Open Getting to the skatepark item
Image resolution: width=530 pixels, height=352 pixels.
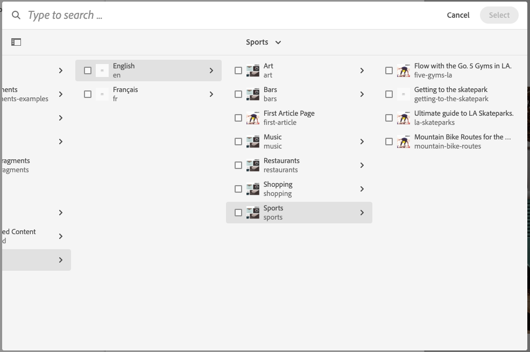(x=451, y=94)
